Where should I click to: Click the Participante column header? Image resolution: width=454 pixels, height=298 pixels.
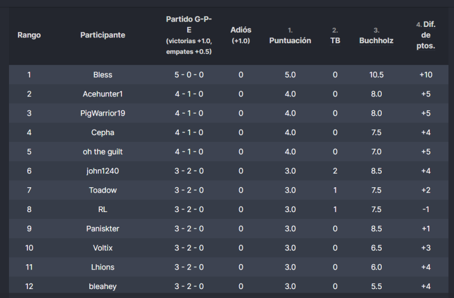(x=103, y=35)
